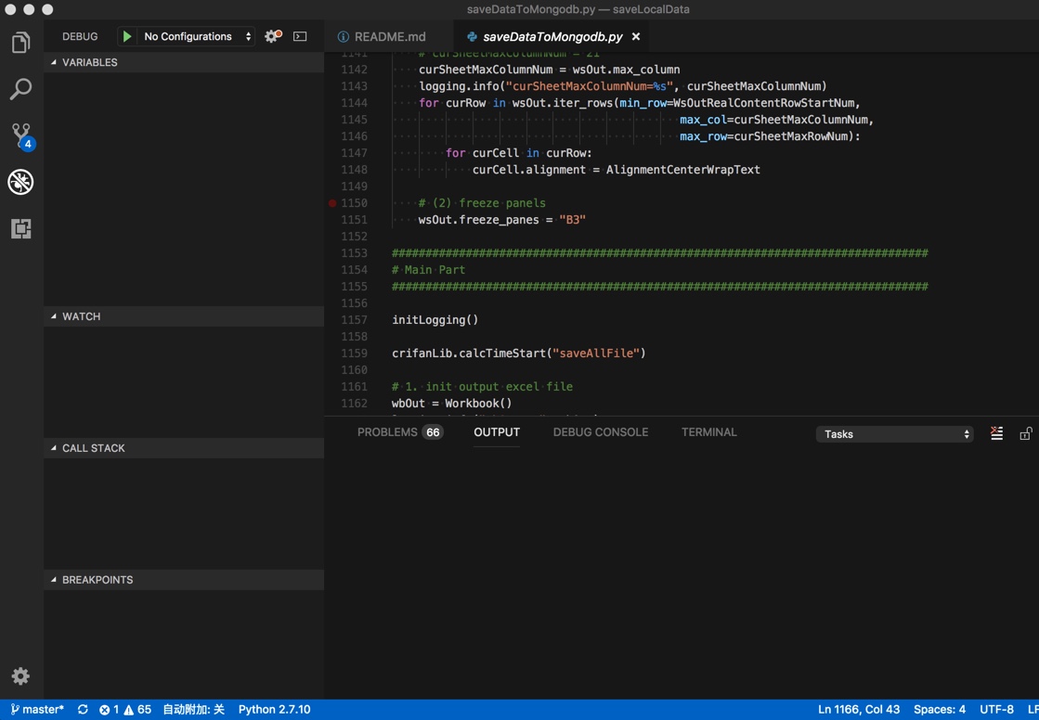The height and width of the screenshot is (720, 1039).
Task: Open launch.json via debug gear icon
Action: coord(272,36)
